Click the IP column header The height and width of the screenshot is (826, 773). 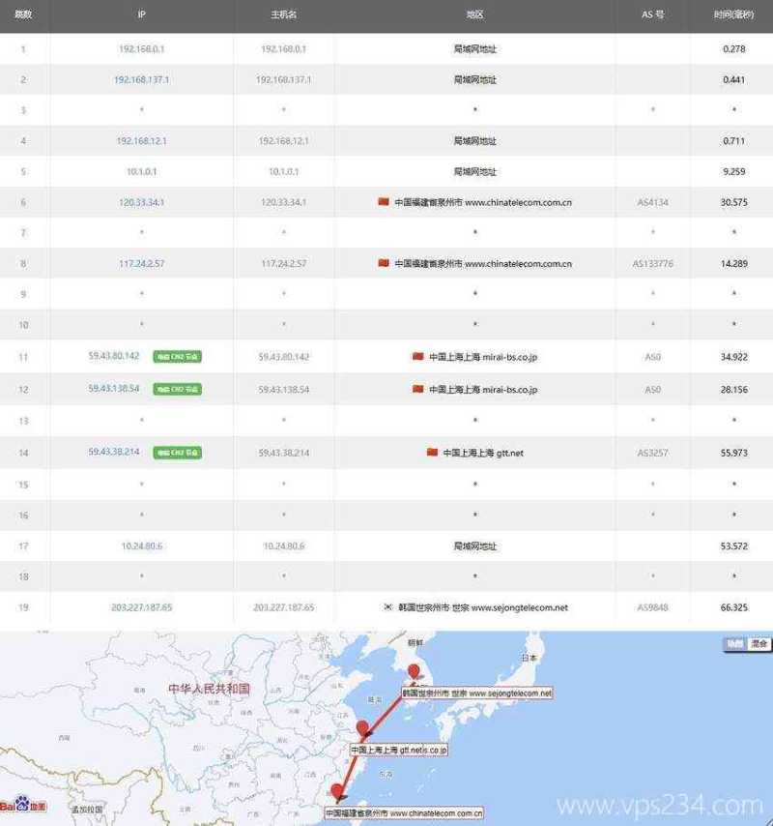(x=141, y=16)
